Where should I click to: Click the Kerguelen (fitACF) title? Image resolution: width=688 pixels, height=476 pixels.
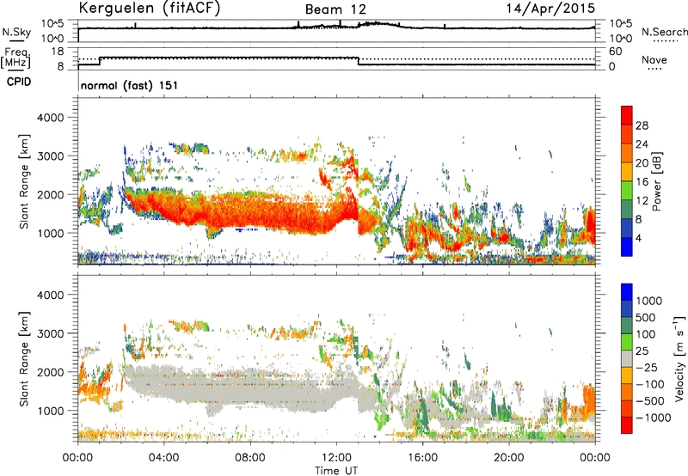(149, 9)
